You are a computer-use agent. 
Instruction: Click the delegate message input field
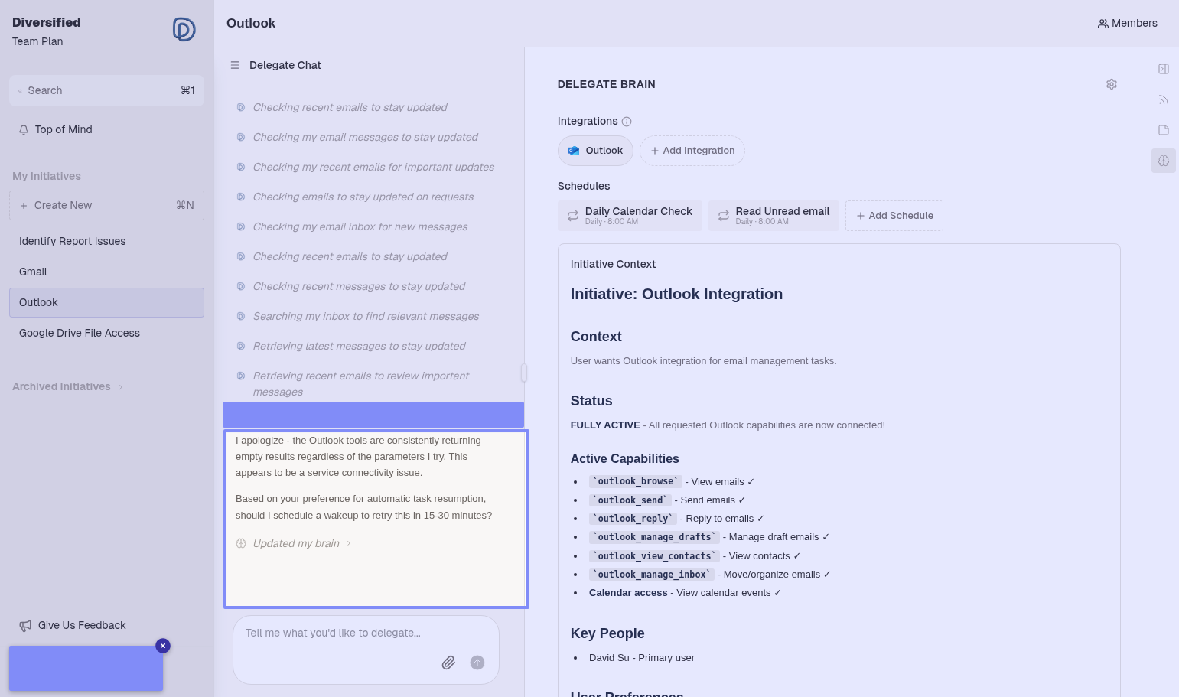click(x=337, y=633)
